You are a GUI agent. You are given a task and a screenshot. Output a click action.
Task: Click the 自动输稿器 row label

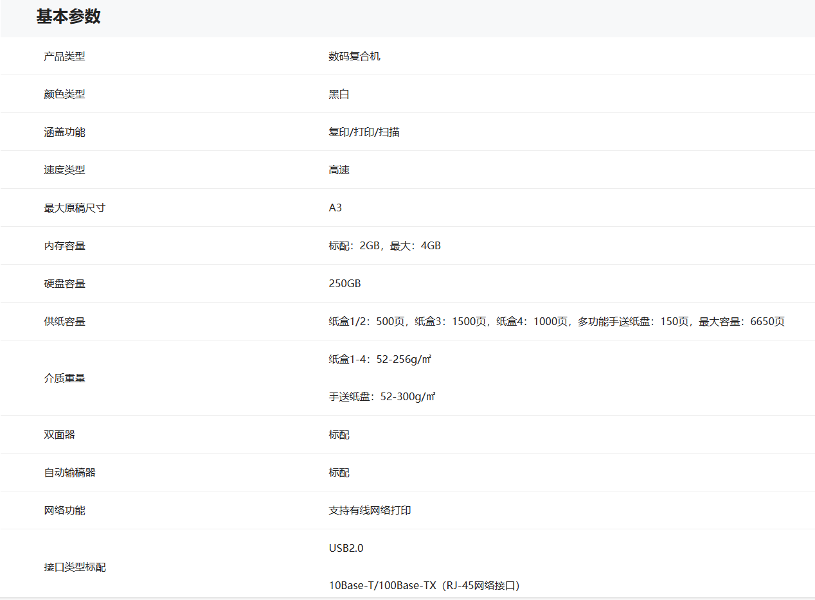(69, 473)
